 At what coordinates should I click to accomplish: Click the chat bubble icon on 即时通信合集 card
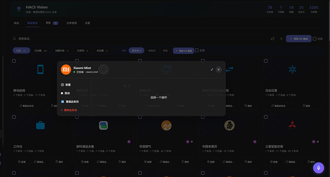(x=103, y=125)
